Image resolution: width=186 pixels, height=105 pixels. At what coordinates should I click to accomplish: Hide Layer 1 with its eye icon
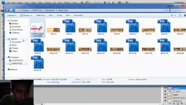coord(165,94)
